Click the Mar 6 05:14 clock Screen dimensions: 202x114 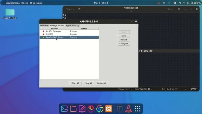[101, 3]
